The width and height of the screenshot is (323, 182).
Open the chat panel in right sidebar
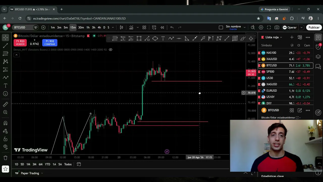pyautogui.click(x=318, y=67)
